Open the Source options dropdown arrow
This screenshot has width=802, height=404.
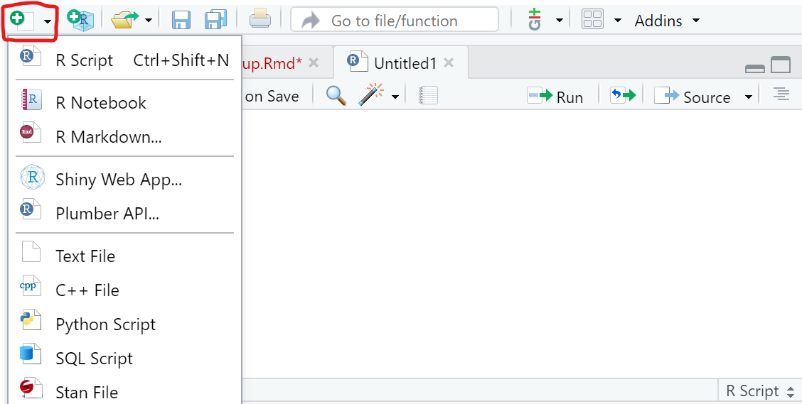[748, 97]
